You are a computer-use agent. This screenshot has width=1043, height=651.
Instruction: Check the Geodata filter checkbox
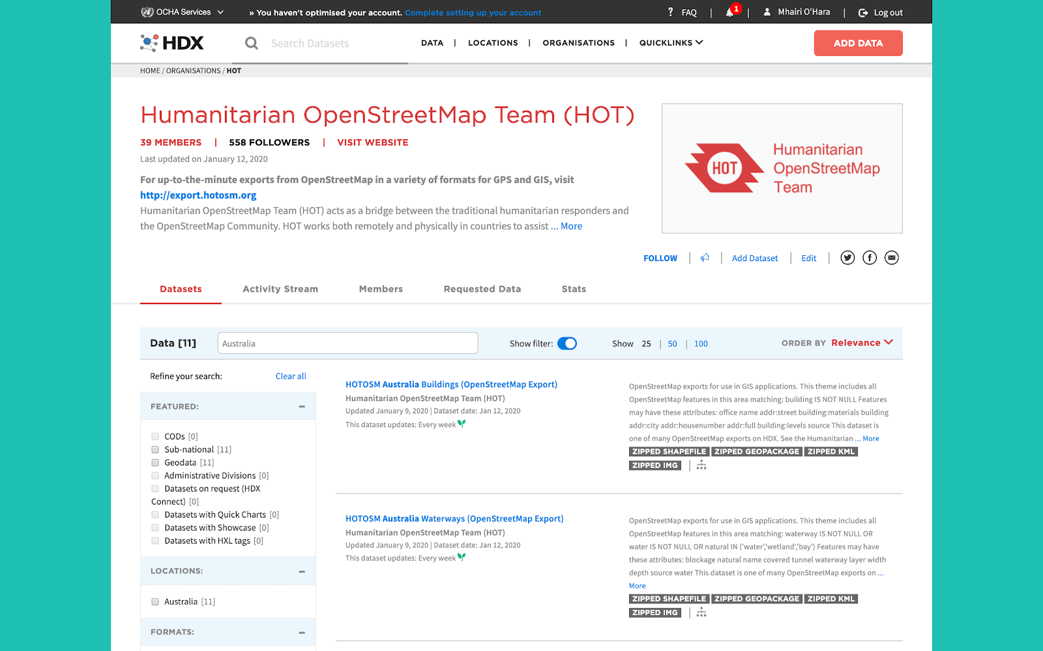155,462
